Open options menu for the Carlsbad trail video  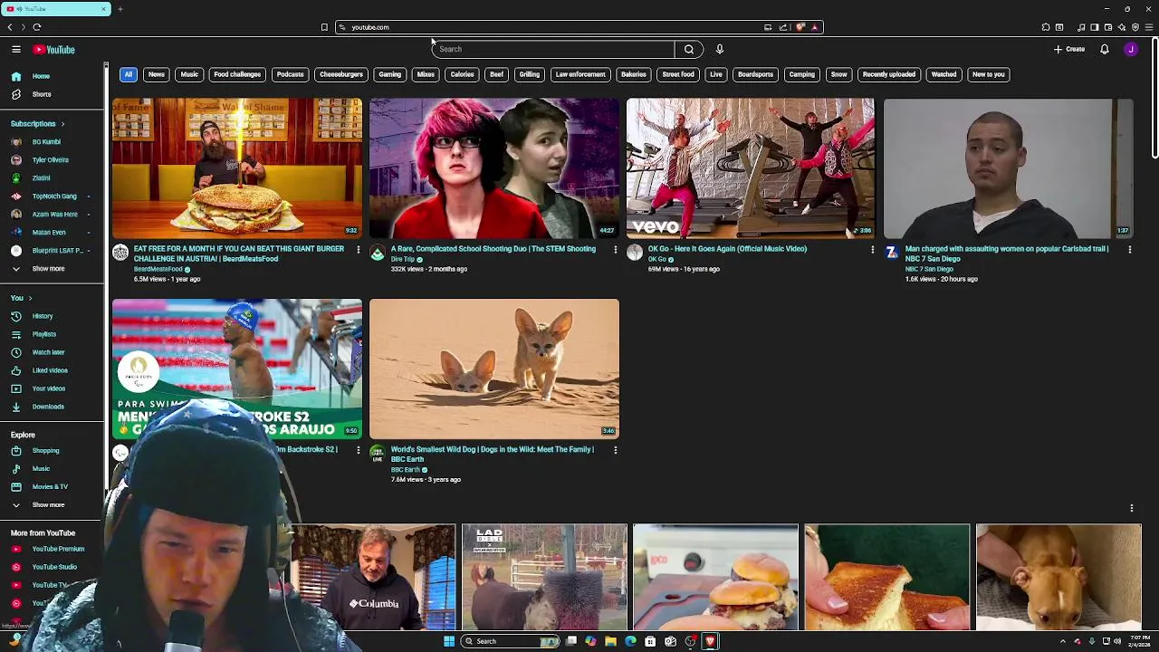coord(1130,249)
